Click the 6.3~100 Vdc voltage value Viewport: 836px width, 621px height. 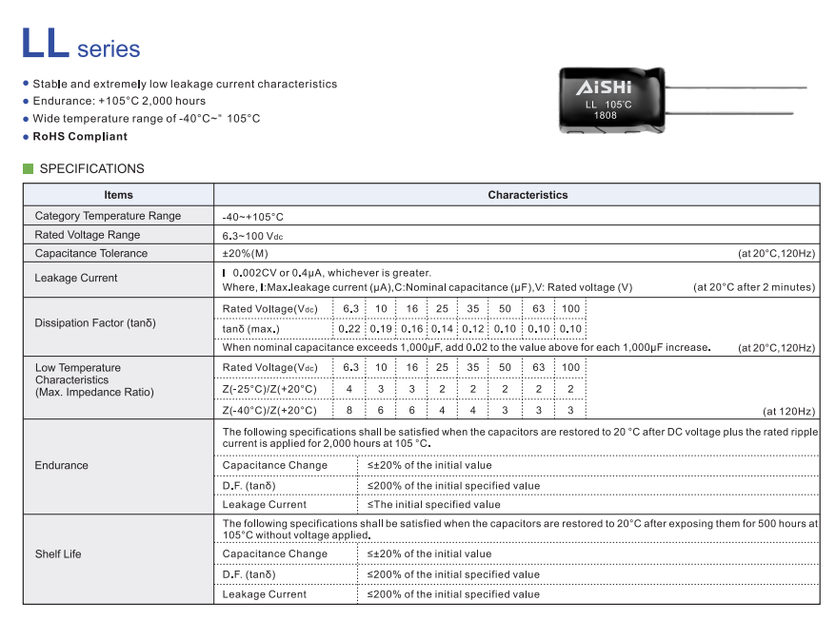(252, 235)
